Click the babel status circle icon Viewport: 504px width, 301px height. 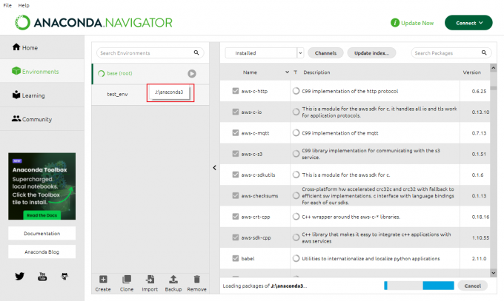coord(296,258)
